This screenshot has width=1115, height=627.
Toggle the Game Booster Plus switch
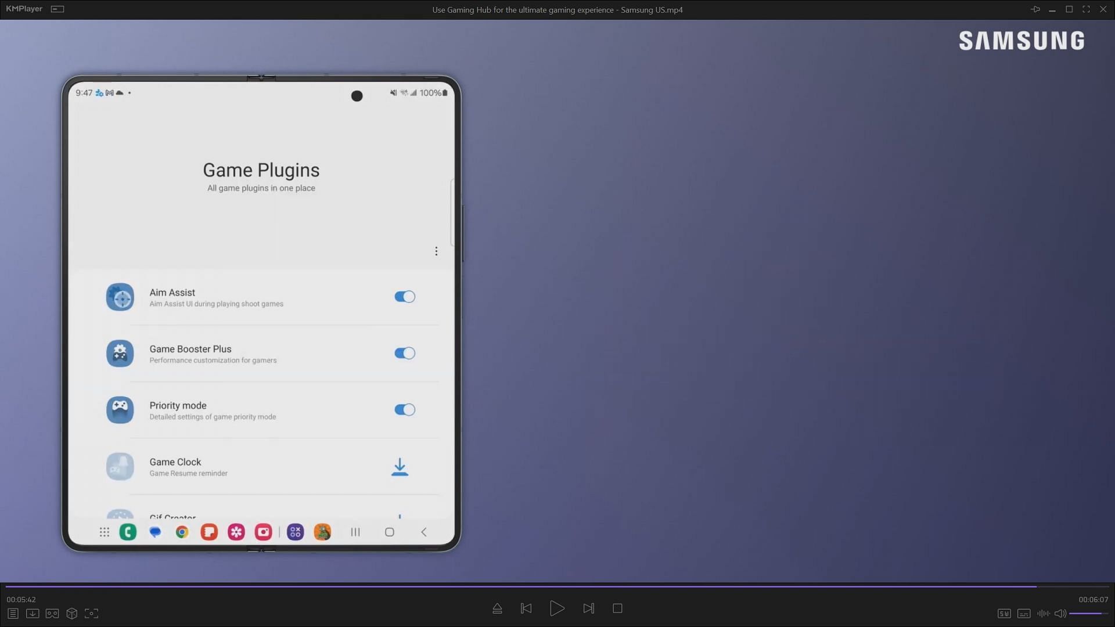404,353
